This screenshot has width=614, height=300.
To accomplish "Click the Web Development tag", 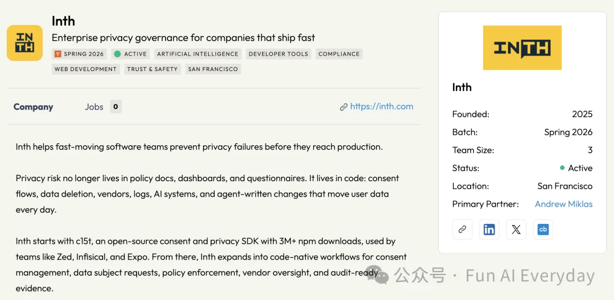I will click(x=85, y=69).
